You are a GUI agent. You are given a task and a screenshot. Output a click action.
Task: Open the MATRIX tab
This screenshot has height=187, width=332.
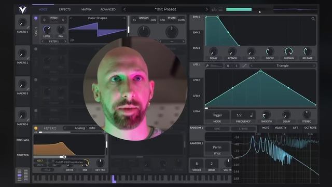tap(87, 9)
